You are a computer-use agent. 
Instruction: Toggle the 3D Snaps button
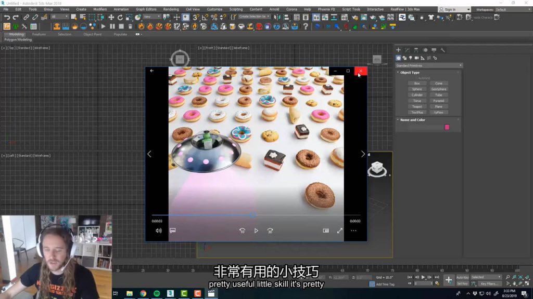click(196, 17)
